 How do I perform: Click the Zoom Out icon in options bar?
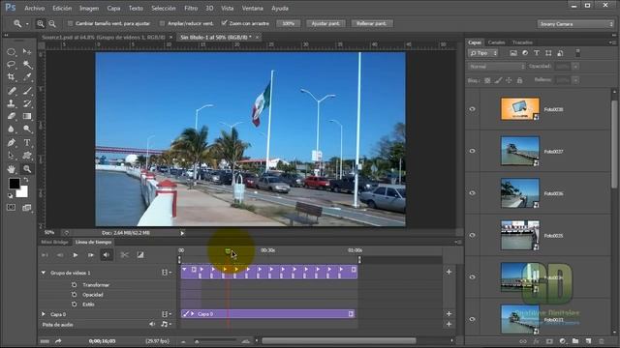[x=52, y=23]
